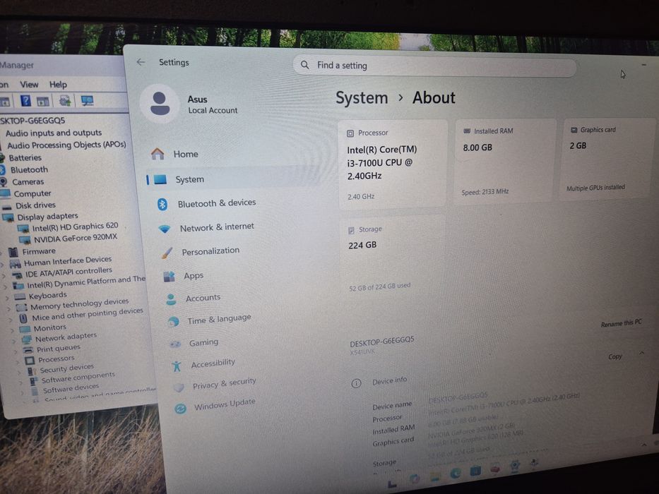Expand the Keyboards node arrow
659x494 pixels.
8,298
